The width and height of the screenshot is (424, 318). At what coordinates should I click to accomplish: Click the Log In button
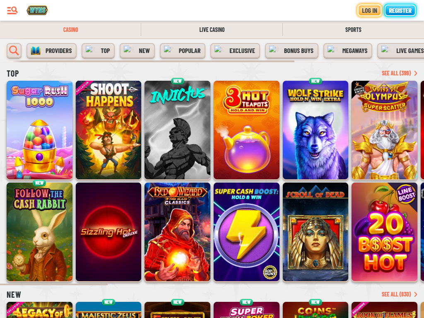point(369,10)
